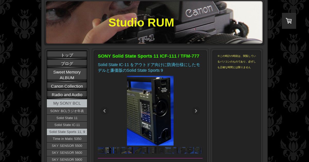Screen dimensions: 309x162
Task: Click the large Sports 11 radio photo
Action: [150, 111]
